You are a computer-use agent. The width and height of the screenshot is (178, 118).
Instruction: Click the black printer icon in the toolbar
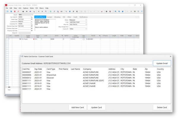(x=27, y=12)
